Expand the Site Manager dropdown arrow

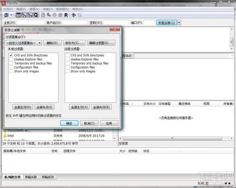[x=11, y=15]
